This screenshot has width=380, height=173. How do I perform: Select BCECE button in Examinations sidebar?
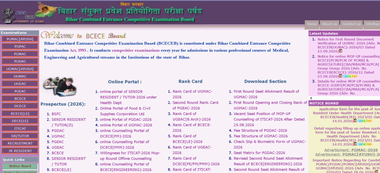point(20,99)
